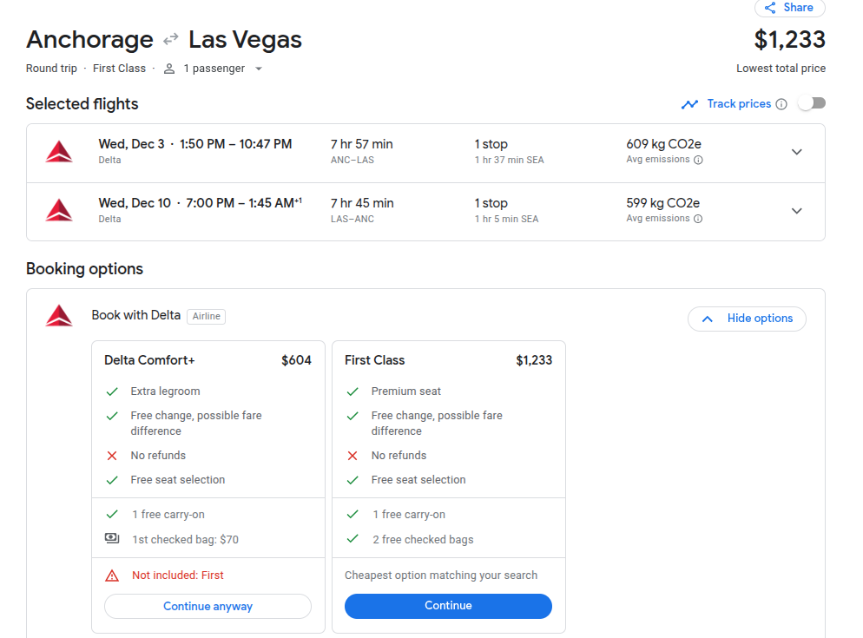
Task: Click the Track prices chart icon
Action: coord(689,104)
